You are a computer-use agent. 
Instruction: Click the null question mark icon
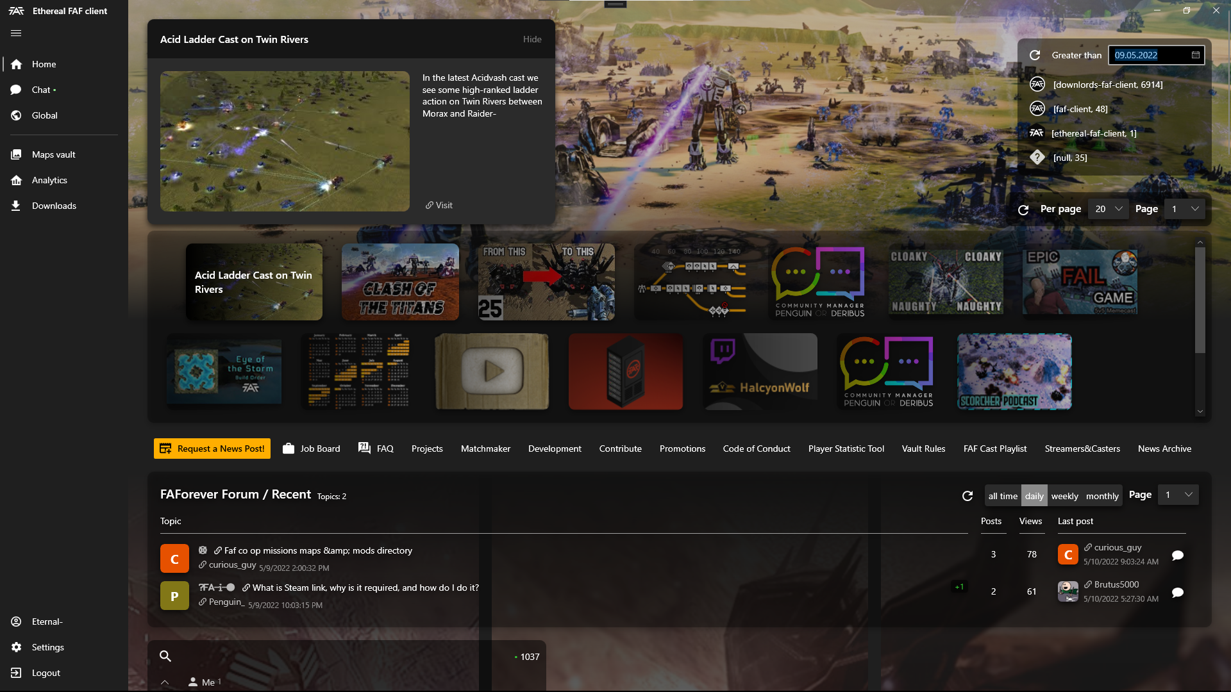click(1037, 158)
